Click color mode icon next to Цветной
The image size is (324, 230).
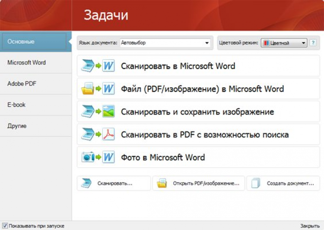(267, 43)
